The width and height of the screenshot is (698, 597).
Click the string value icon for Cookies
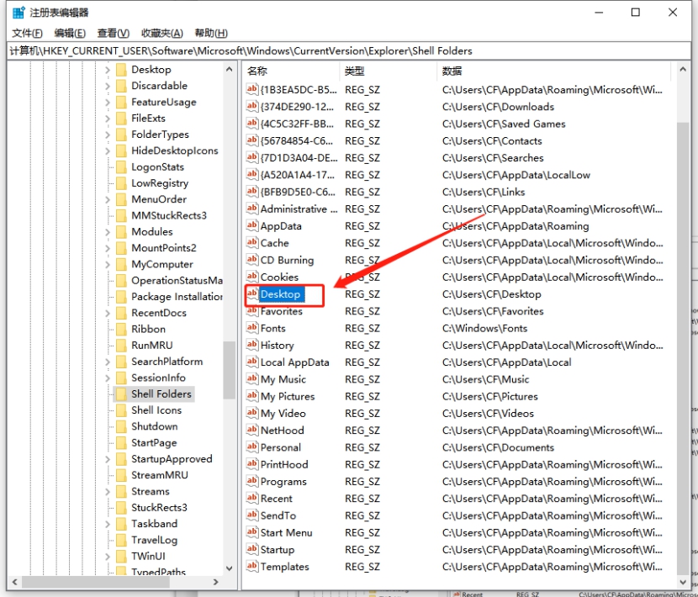[x=252, y=277]
